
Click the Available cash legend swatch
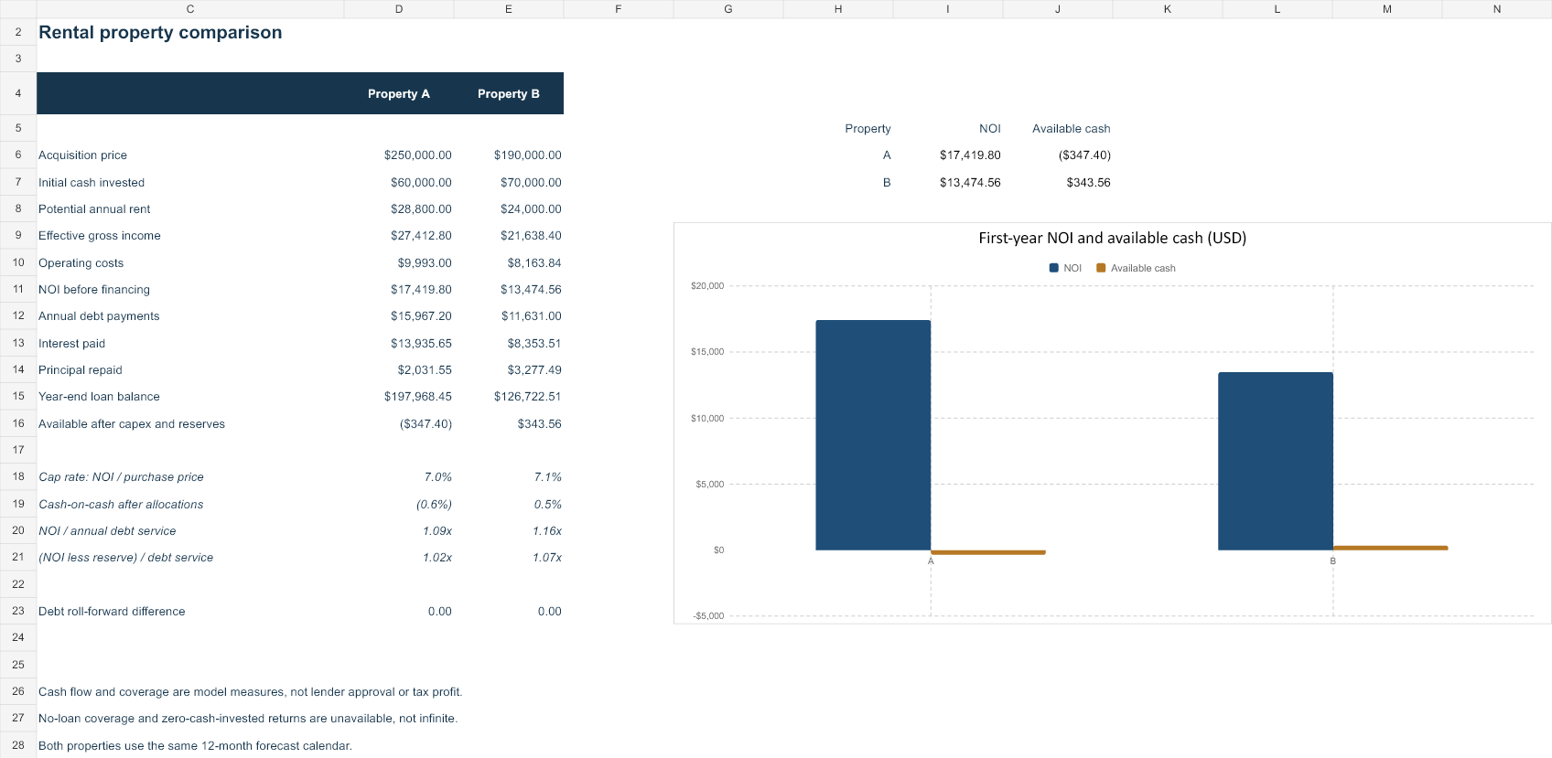click(x=1101, y=268)
